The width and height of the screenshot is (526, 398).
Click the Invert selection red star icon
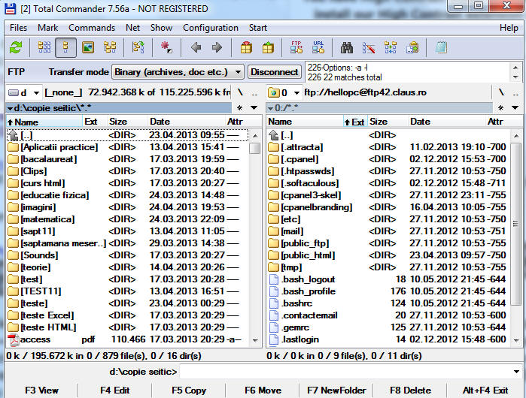pos(166,48)
